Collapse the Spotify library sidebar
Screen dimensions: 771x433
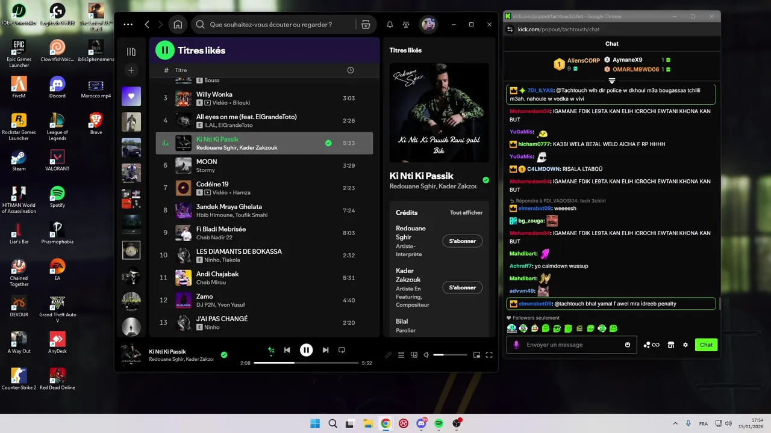point(131,52)
